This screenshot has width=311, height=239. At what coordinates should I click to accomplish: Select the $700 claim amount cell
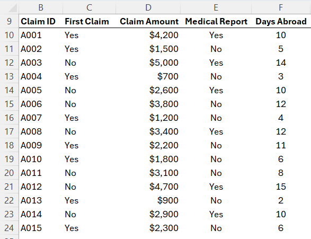pyautogui.click(x=148, y=76)
